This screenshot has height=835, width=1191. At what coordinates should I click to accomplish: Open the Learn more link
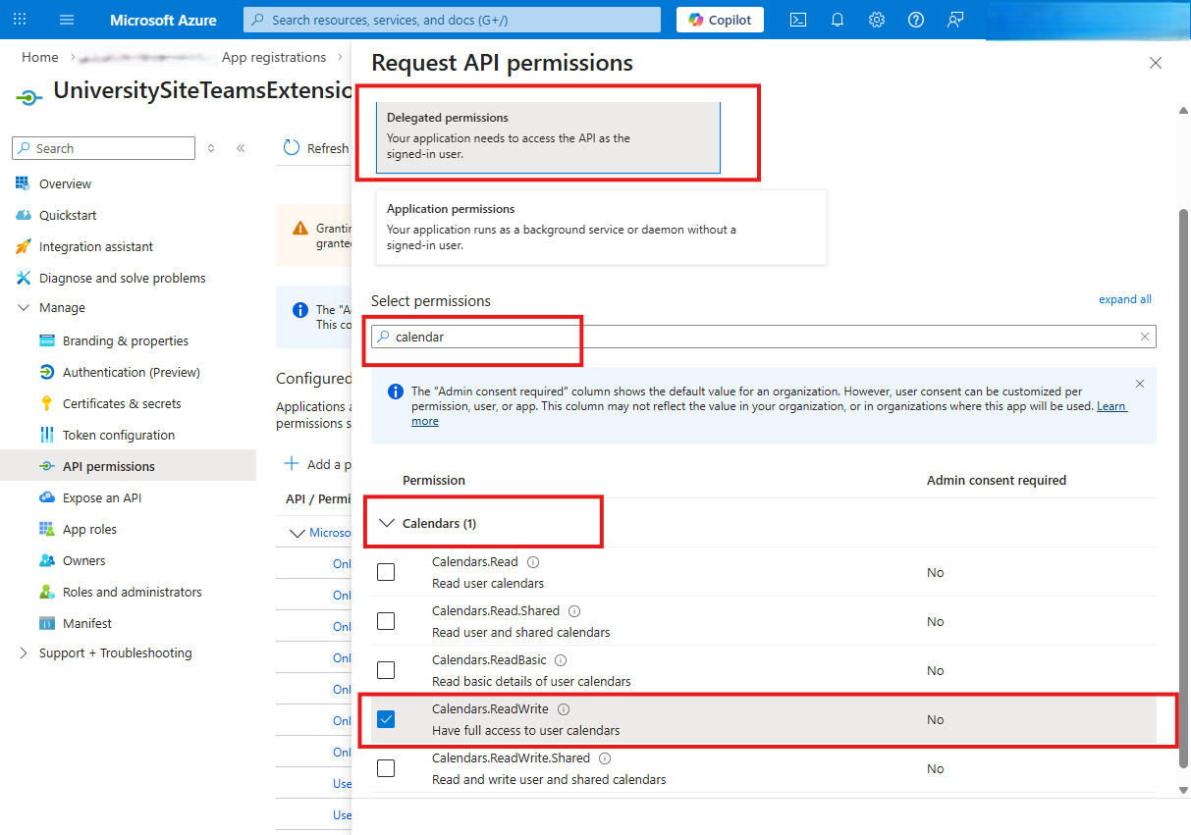point(1111,406)
